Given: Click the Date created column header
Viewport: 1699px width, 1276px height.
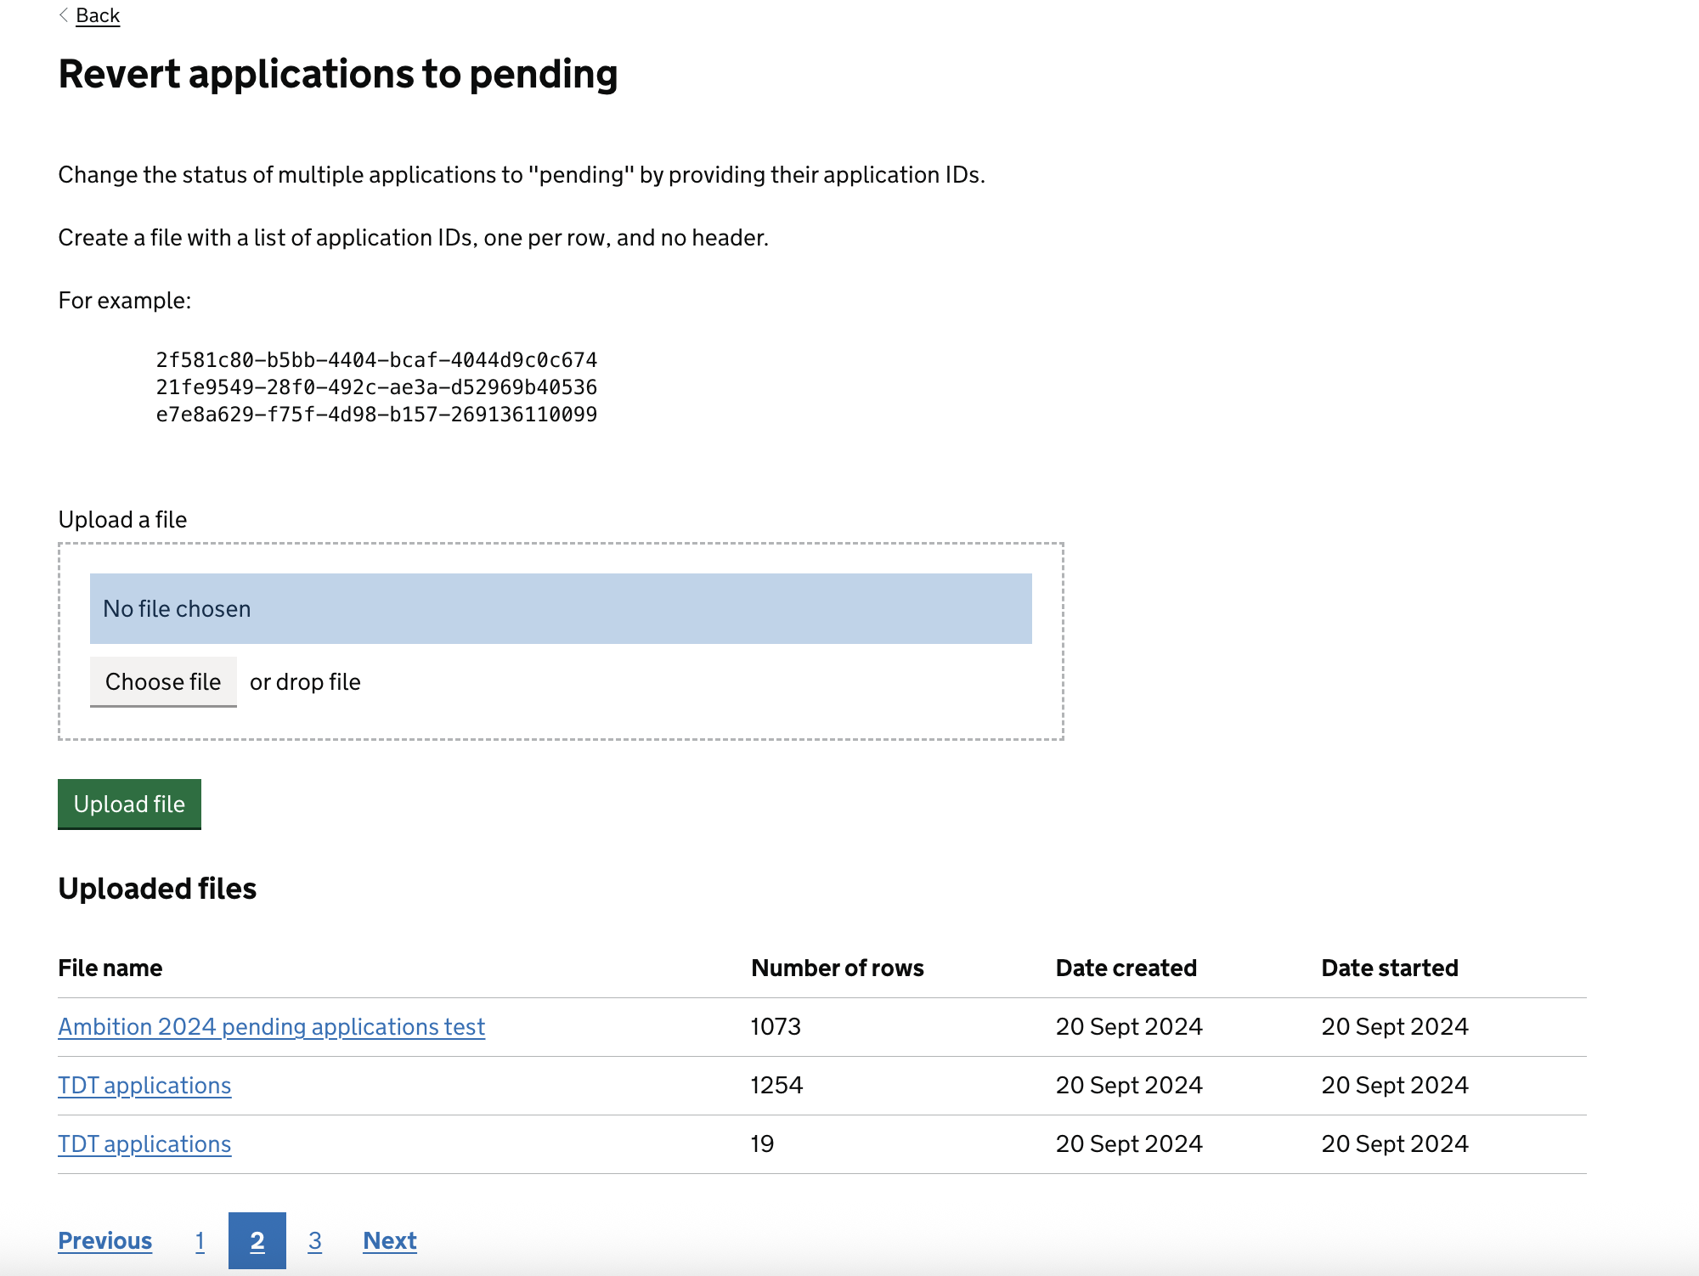Looking at the screenshot, I should click(1126, 968).
